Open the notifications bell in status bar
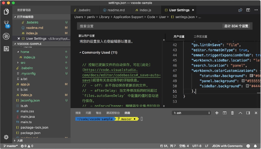Viewport: 261px width, 149px height. [x=255, y=146]
